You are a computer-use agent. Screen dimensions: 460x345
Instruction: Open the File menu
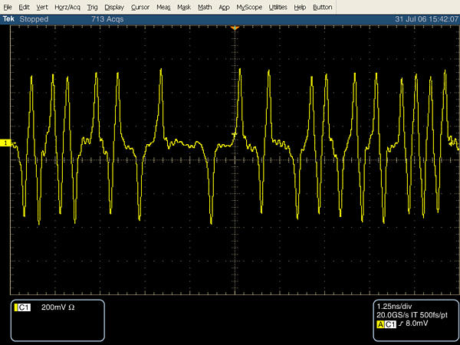(8, 6)
